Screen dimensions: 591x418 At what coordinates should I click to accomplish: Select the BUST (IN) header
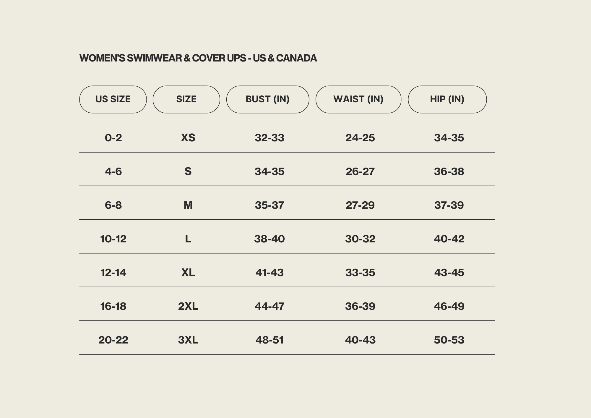click(x=267, y=99)
